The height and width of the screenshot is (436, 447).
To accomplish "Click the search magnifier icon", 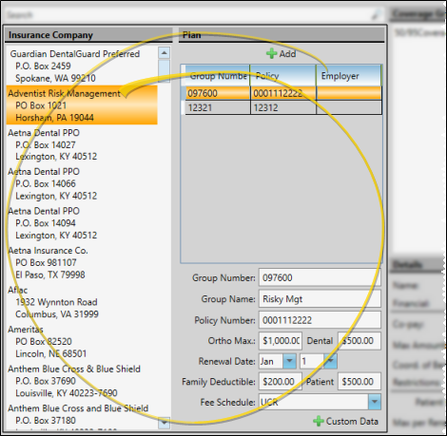I will (377, 14).
